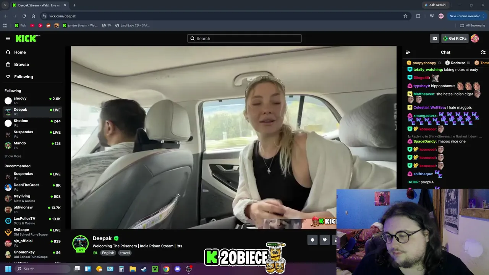Click the travel tag
The height and width of the screenshot is (275, 489).
coord(125,253)
